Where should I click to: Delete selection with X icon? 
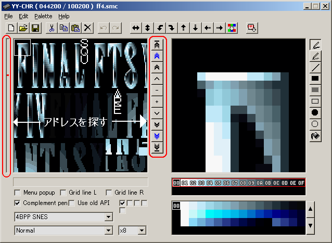tap(87, 28)
